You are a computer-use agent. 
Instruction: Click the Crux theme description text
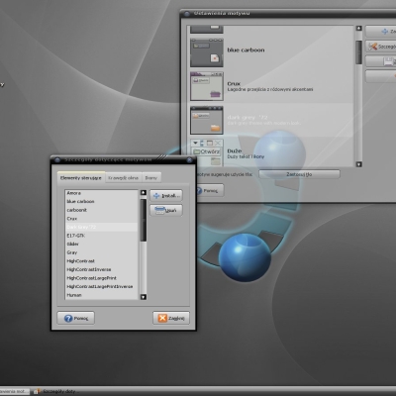tap(270, 89)
